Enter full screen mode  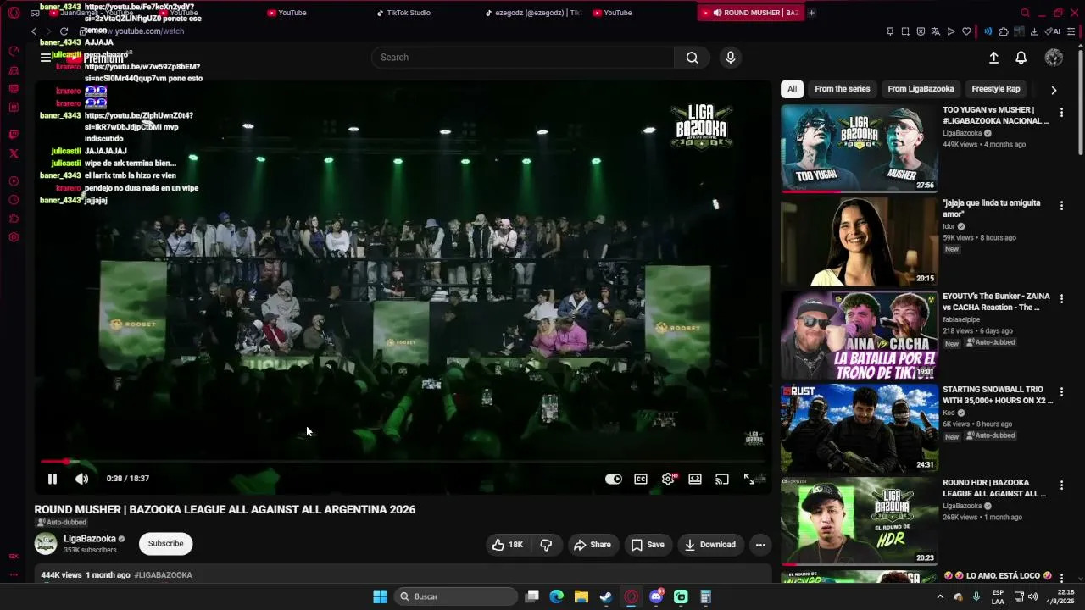[x=749, y=479]
